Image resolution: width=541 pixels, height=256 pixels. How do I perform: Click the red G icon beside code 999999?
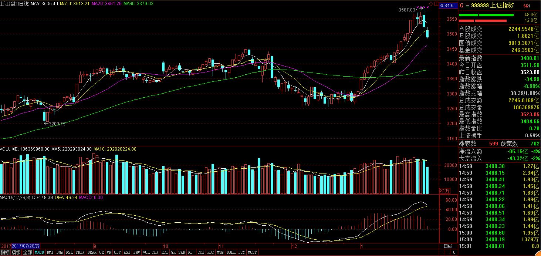(461, 5)
